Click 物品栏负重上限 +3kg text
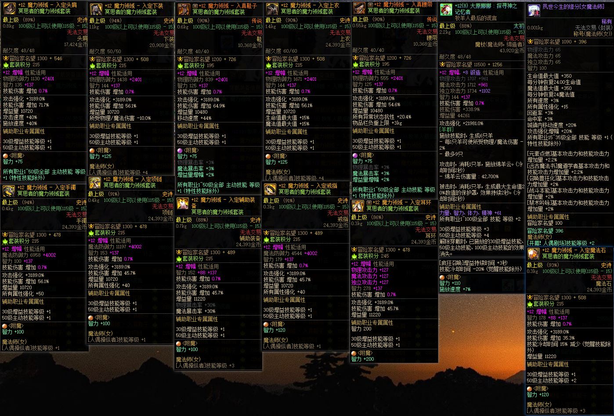This screenshot has width=614, height=416. pos(377,123)
